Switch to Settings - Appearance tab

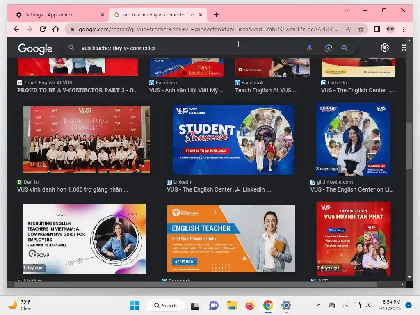(60, 15)
